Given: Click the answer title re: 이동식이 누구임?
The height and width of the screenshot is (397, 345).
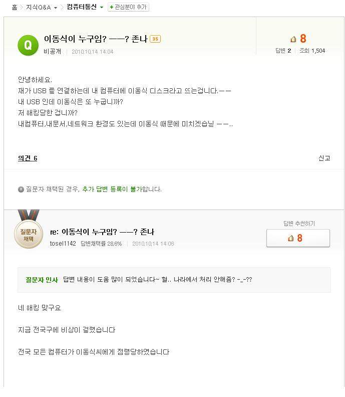Looking at the screenshot, I should pyautogui.click(x=102, y=232).
